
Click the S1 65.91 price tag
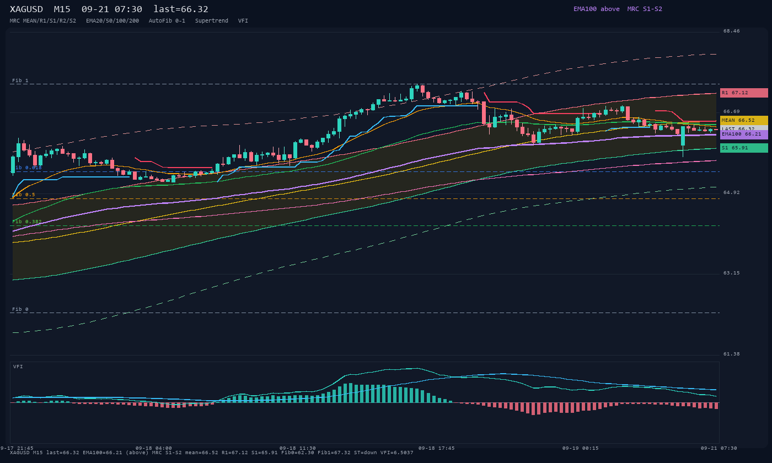(x=744, y=148)
